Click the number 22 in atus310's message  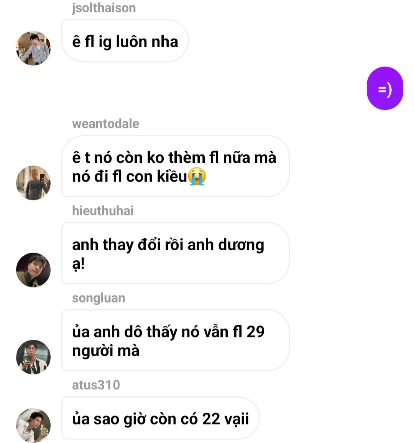(211, 419)
